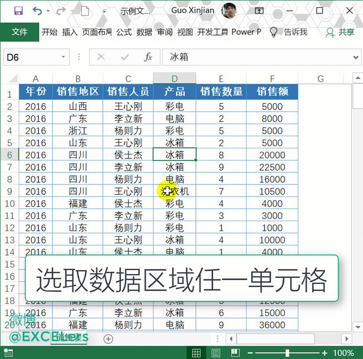Open the 数据 ribbon tab
This screenshot has height=359, width=363.
point(144,32)
